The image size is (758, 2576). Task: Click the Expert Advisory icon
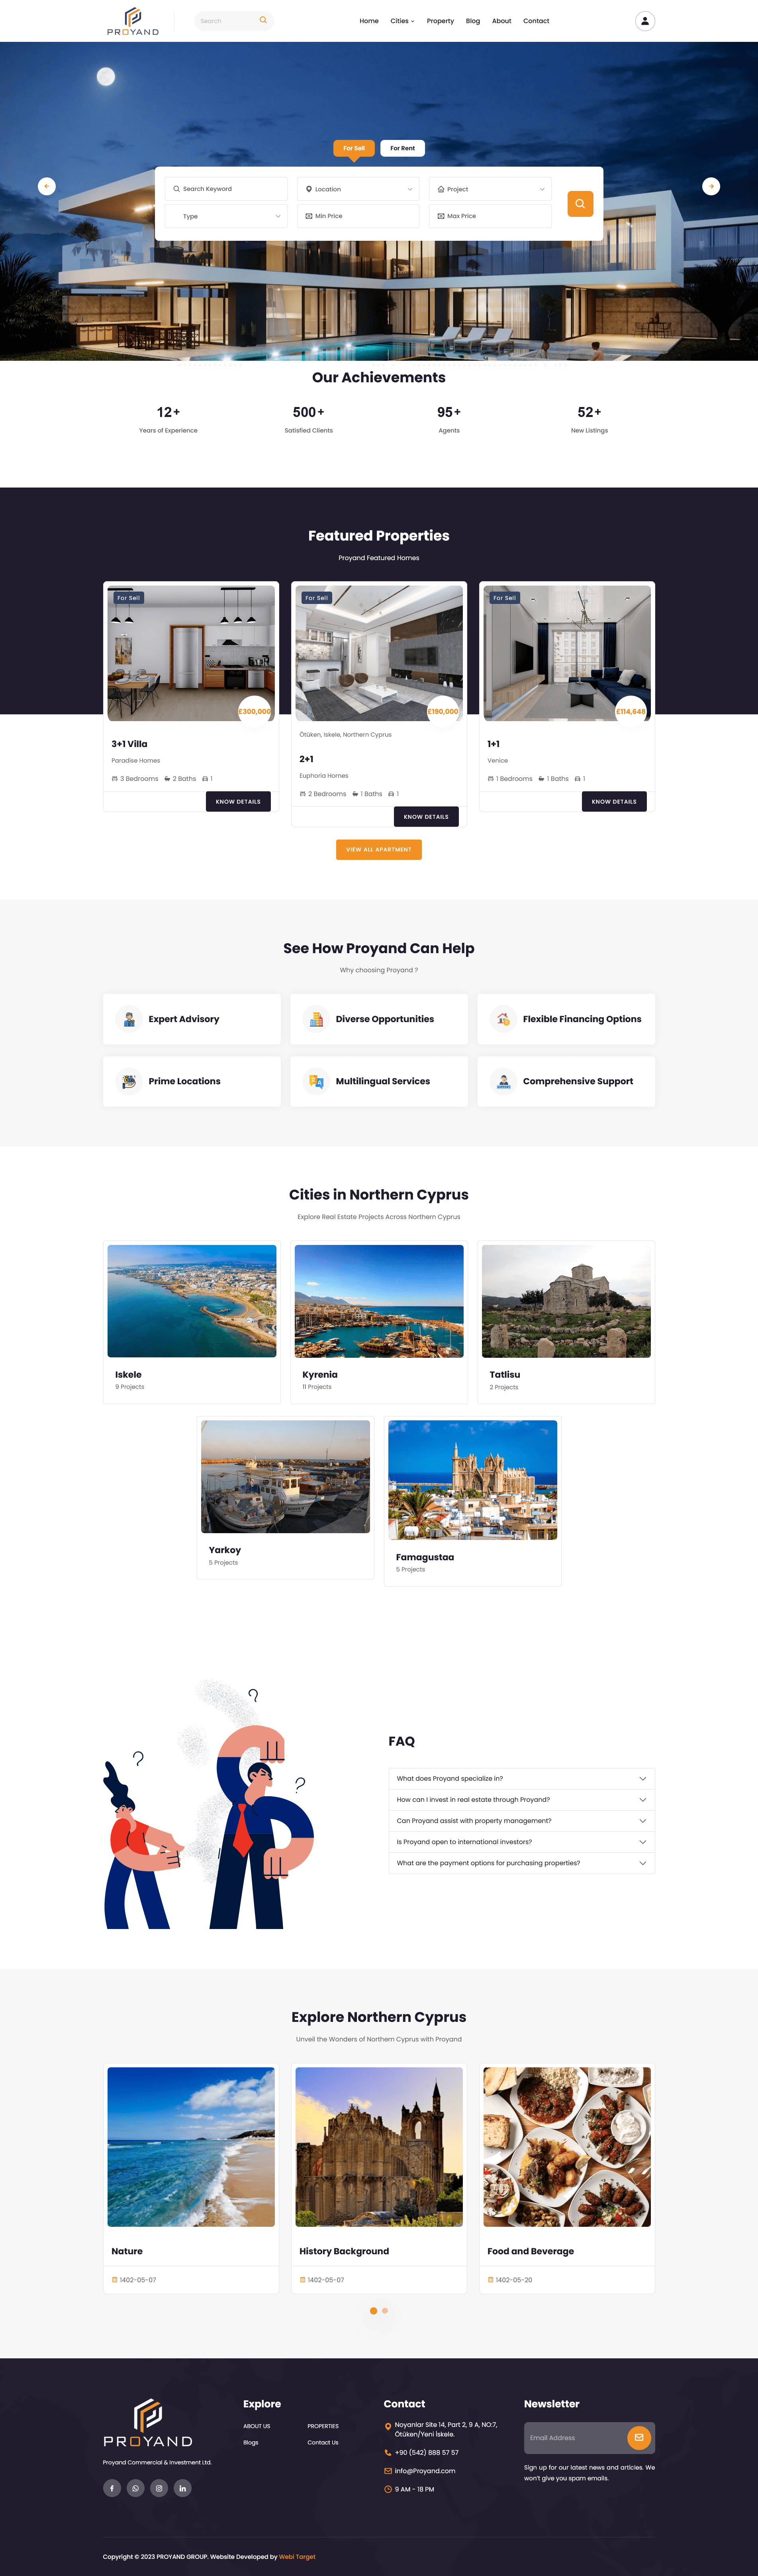point(129,1019)
